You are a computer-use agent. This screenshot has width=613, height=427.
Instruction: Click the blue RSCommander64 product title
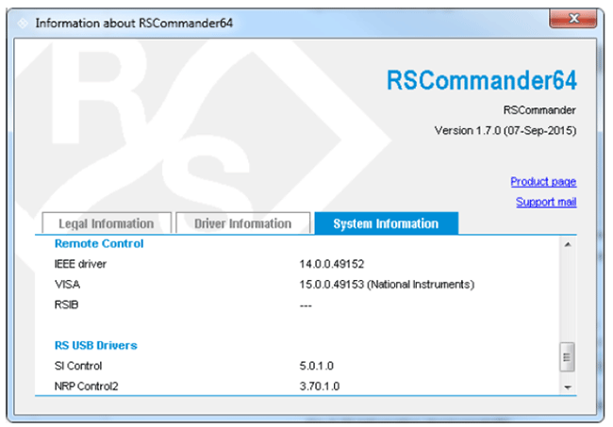(481, 80)
